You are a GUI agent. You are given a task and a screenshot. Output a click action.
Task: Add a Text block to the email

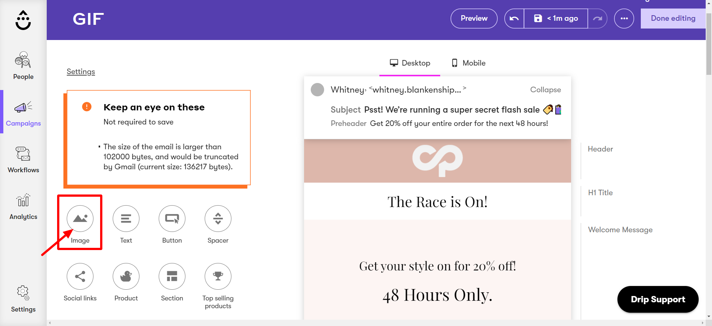pyautogui.click(x=126, y=219)
